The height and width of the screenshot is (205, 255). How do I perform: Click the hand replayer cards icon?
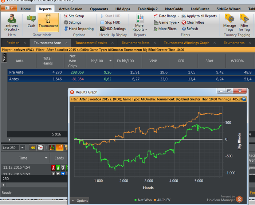[x=40, y=147]
